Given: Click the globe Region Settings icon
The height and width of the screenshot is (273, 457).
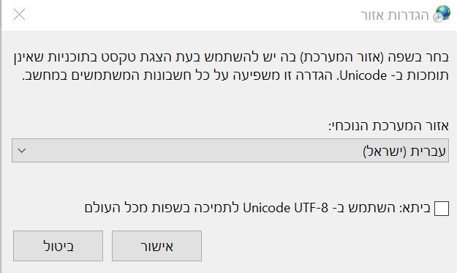Looking at the screenshot, I should coord(441,14).
